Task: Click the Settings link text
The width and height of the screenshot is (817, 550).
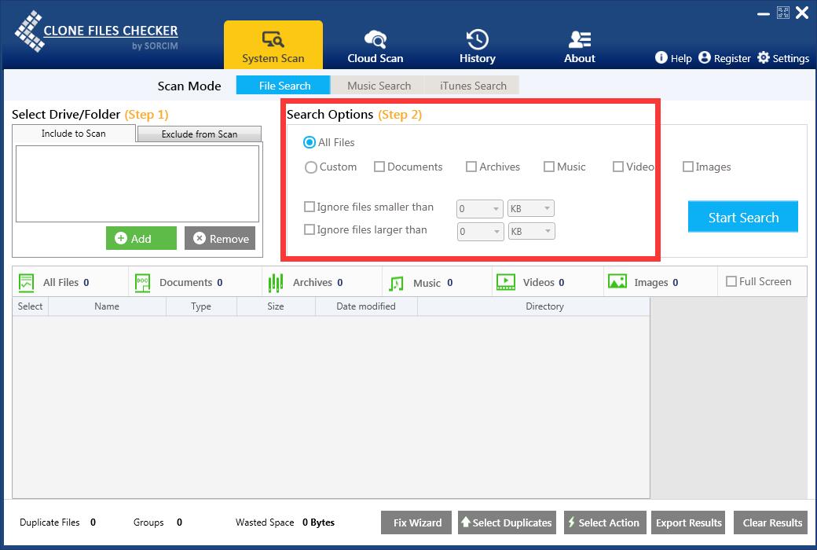Action: pos(790,58)
